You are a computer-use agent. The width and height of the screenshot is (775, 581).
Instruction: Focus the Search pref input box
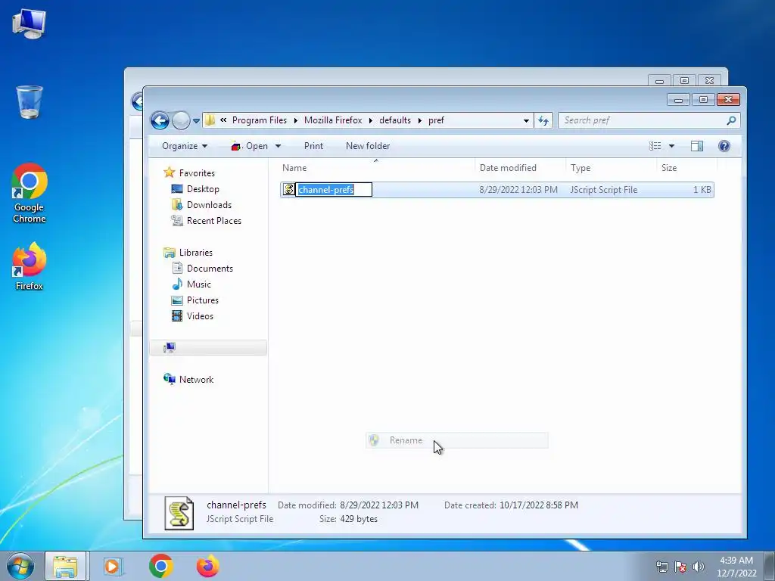[643, 120]
